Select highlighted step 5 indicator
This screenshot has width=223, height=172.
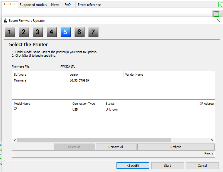tap(66, 32)
